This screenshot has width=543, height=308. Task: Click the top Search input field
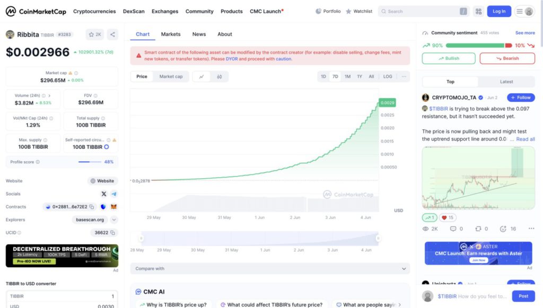coord(419,11)
